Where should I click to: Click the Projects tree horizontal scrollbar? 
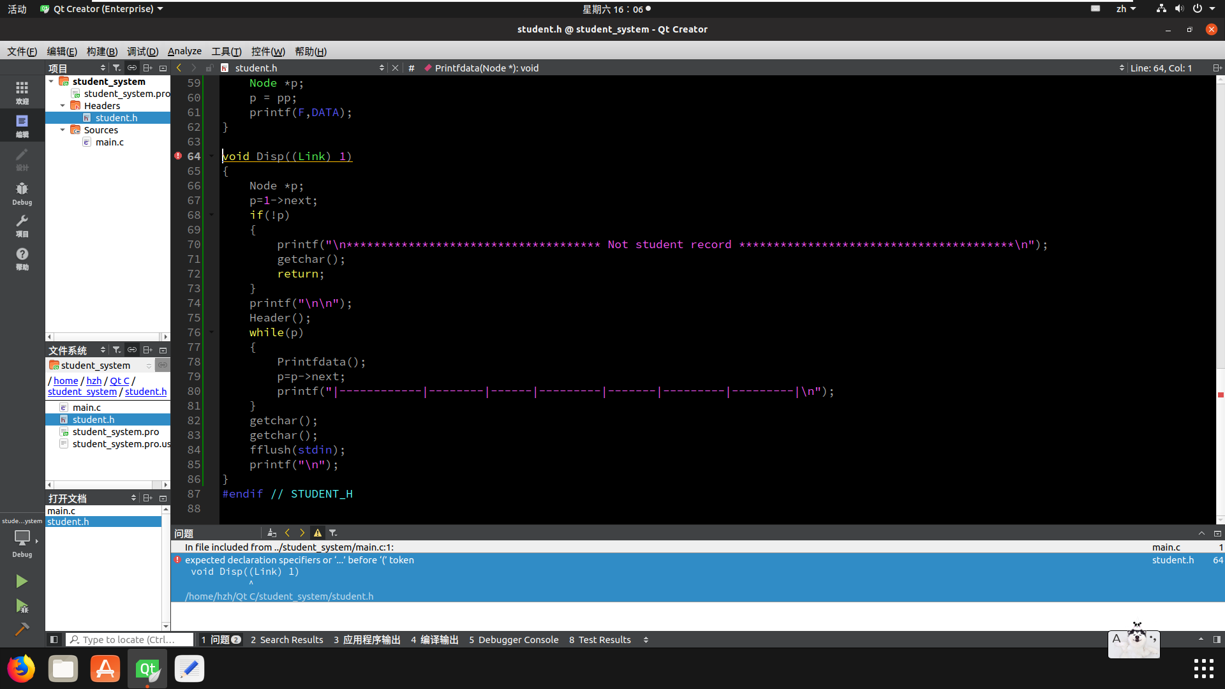pos(107,336)
